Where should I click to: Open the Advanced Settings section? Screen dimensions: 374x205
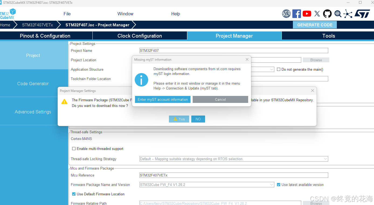(x=34, y=112)
